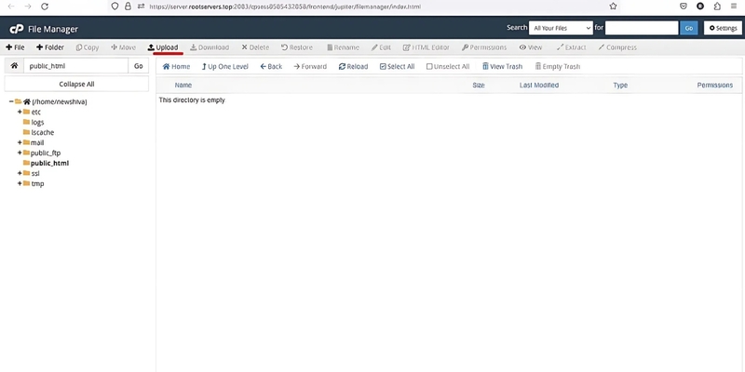Click the Upload toolbar icon
Screen dimensions: 745x372
click(x=163, y=47)
